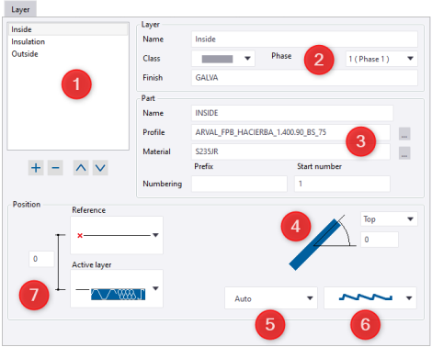Screen dimensions: 432x347
Task: Select the Inside layer in list
Action: click(68, 29)
